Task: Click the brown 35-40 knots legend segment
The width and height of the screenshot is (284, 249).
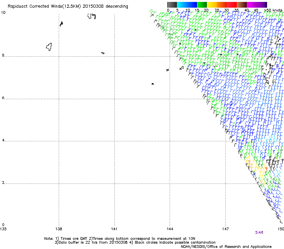Action: click(242, 5)
